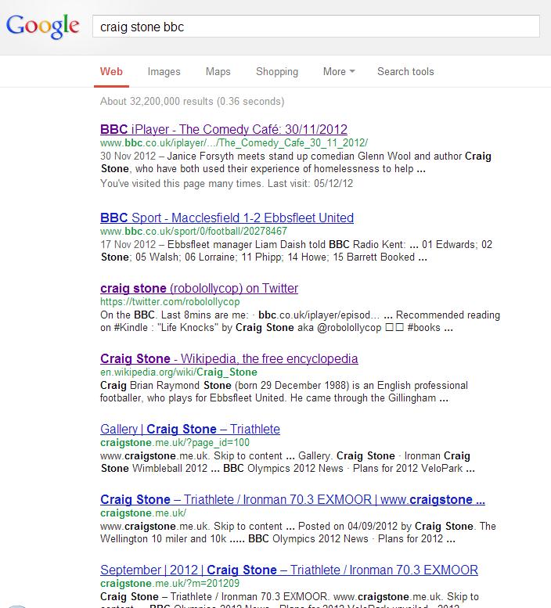Go to the Shopping tab
Viewport: 551px width, 608px height.
tap(277, 72)
